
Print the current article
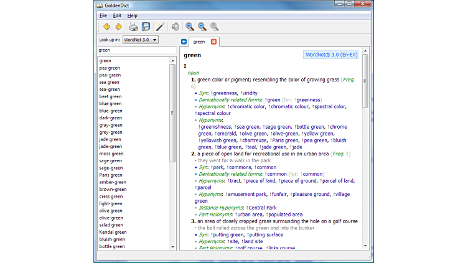pyautogui.click(x=133, y=27)
